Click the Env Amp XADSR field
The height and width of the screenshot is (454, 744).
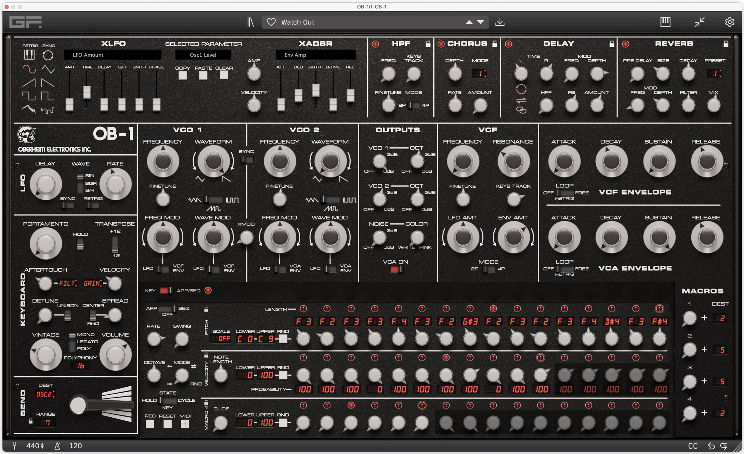[x=315, y=55]
